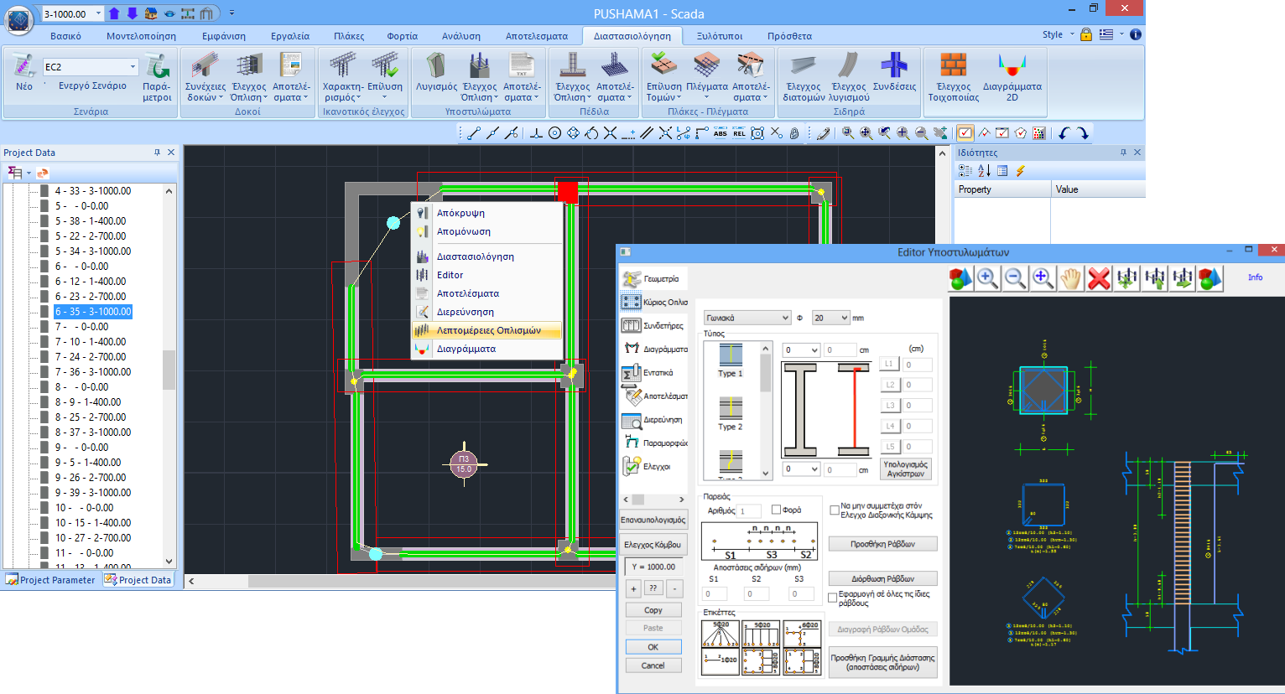The image size is (1285, 694).
Task: Click Project Data tree vertical scrollbar
Action: pos(169,376)
